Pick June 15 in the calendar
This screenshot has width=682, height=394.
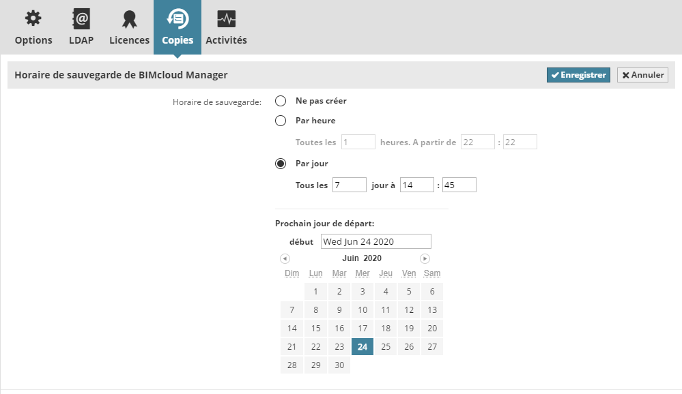pyautogui.click(x=315, y=329)
